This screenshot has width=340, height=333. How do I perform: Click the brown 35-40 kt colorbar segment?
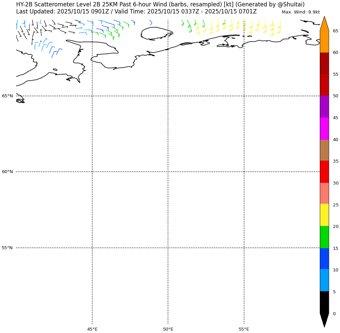pos(324,150)
